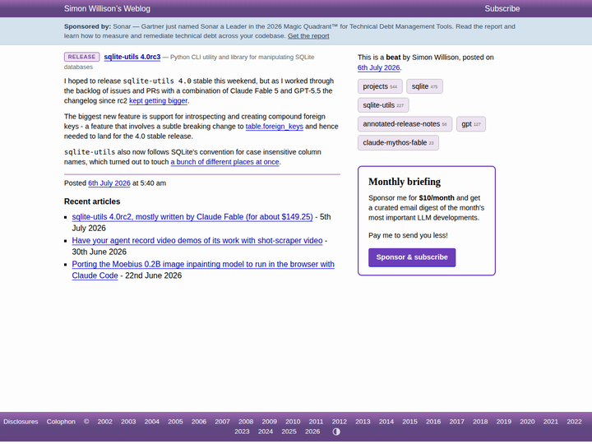Follow 'a bunch of different places at once' link
Screen dimensions: 592x444
pyautogui.click(x=224, y=162)
